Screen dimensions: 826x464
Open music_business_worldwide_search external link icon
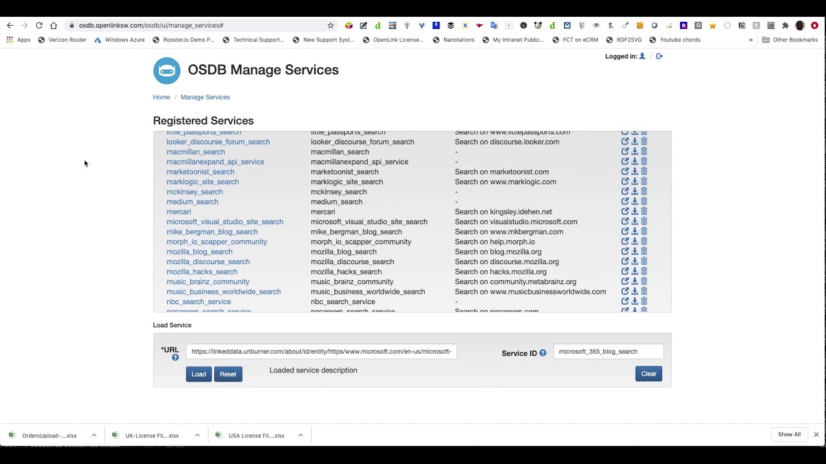pyautogui.click(x=625, y=291)
